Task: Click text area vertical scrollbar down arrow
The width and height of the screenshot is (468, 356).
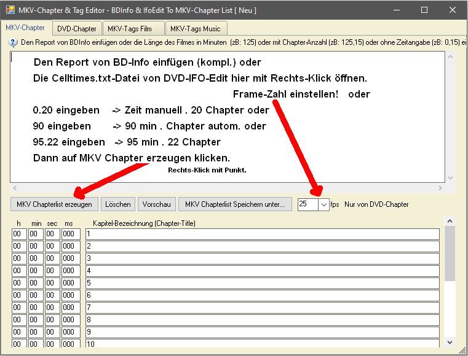Action: tap(450, 177)
